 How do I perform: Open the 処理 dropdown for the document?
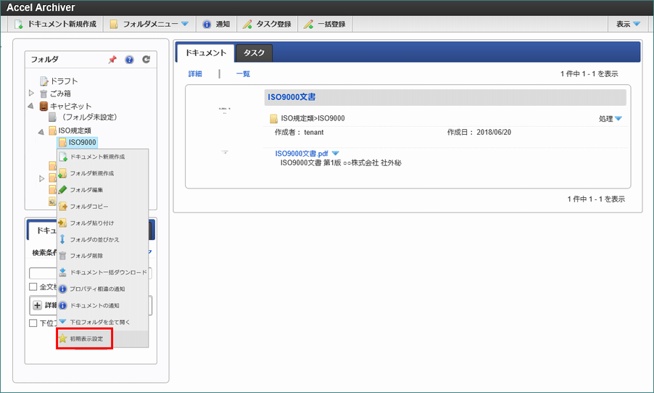click(610, 119)
